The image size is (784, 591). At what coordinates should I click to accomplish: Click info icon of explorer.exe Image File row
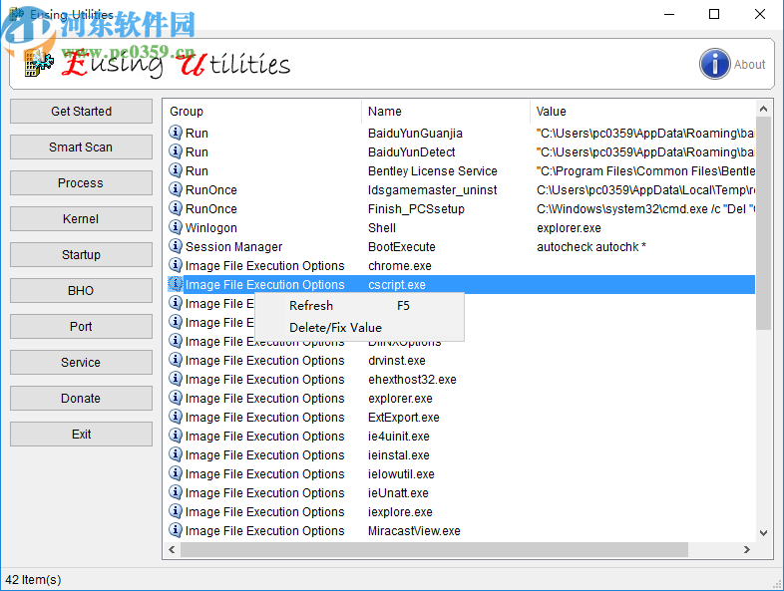pos(175,398)
